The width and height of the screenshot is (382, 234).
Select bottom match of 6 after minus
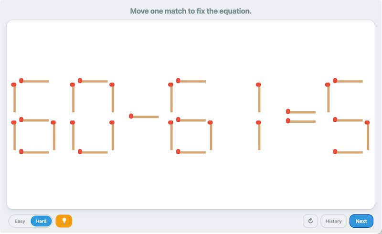point(191,152)
